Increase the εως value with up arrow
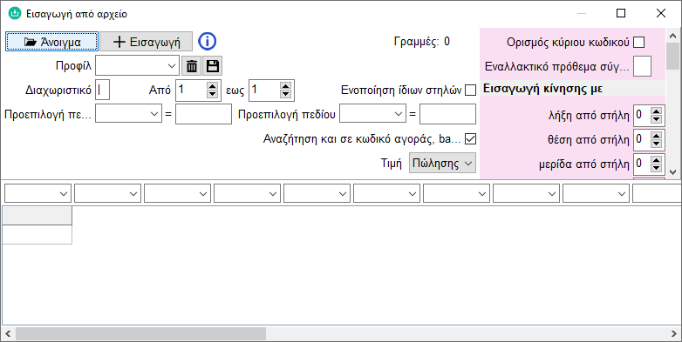Image resolution: width=682 pixels, height=342 pixels. point(285,86)
